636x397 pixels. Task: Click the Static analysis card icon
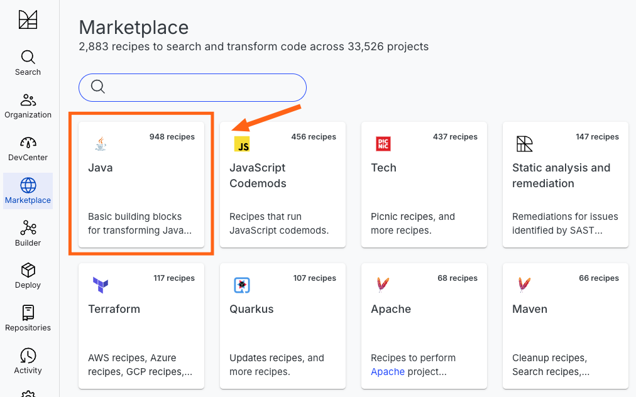(x=525, y=144)
